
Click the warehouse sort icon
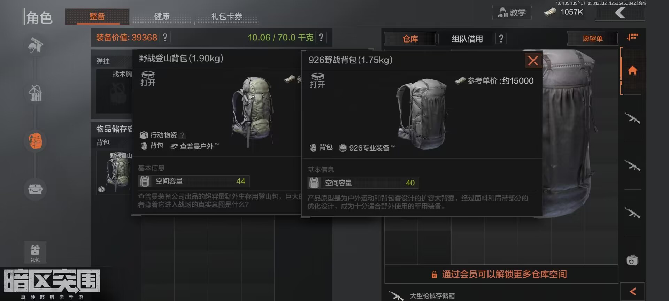tap(632, 37)
